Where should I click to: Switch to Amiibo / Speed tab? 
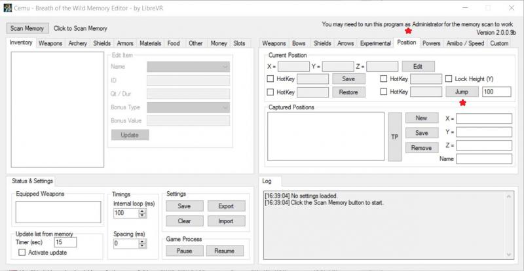click(465, 43)
